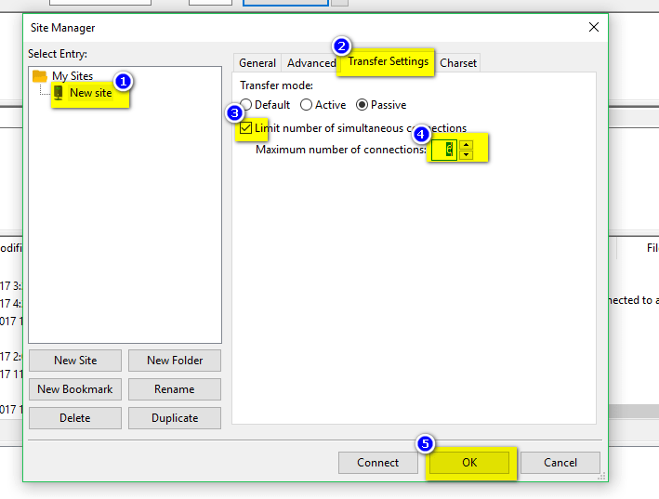
Task: Click the Duplicate button
Action: coord(175,418)
